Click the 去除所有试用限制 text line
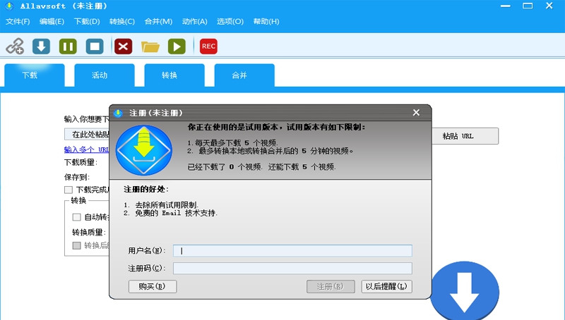565x320 pixels. point(167,204)
